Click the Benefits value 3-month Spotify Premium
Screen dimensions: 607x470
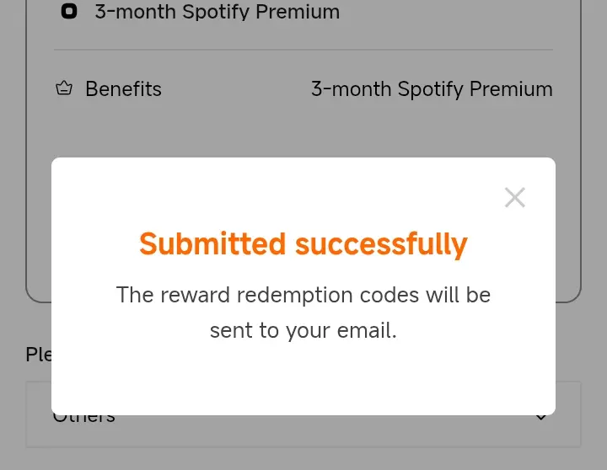(432, 89)
